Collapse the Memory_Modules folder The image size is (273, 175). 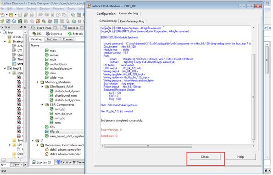[x=38, y=82]
